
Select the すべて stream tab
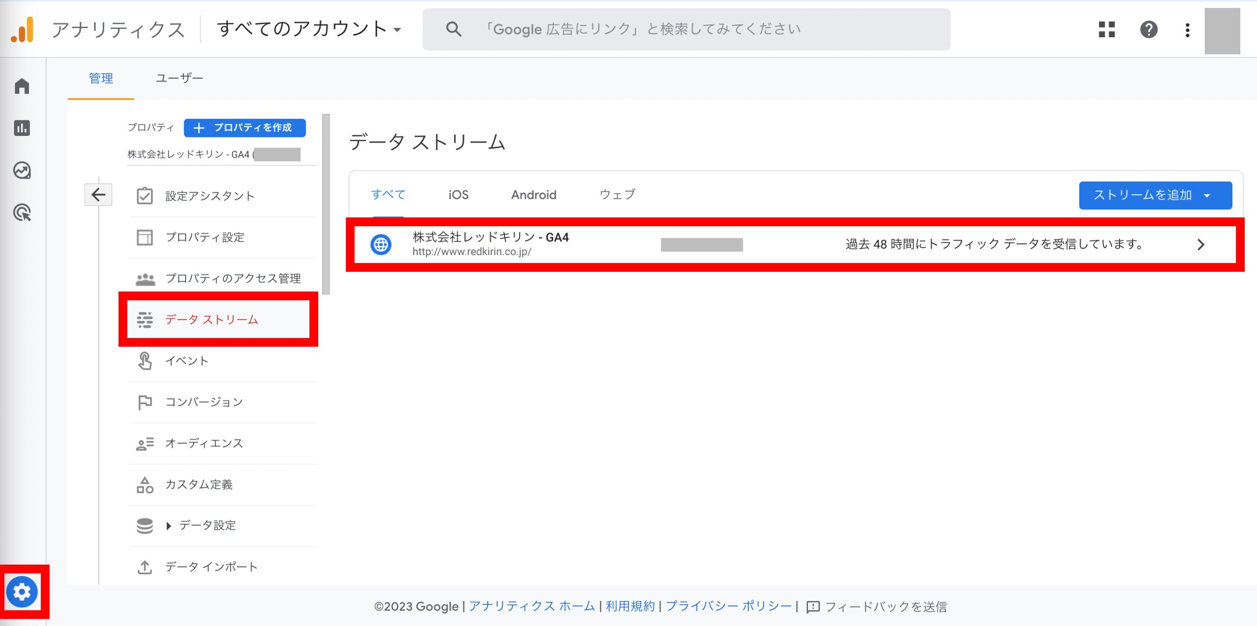pos(388,195)
